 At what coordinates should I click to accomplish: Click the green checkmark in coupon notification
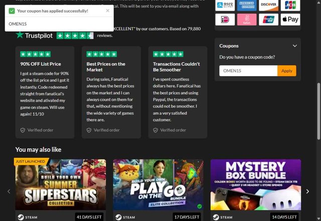[x=12, y=11]
